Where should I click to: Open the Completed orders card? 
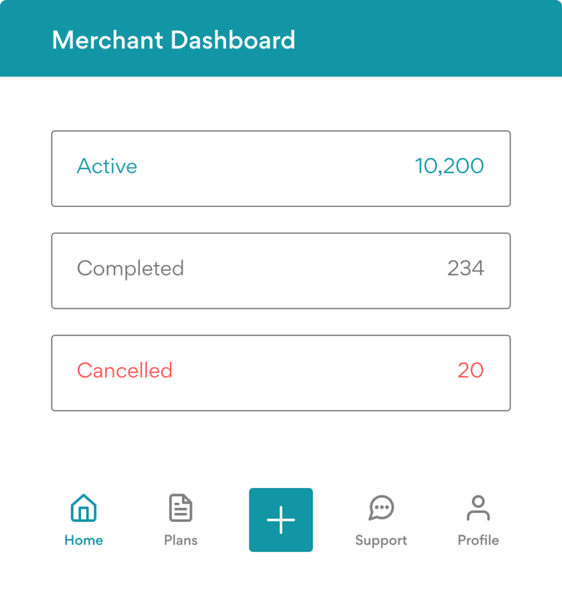point(280,271)
